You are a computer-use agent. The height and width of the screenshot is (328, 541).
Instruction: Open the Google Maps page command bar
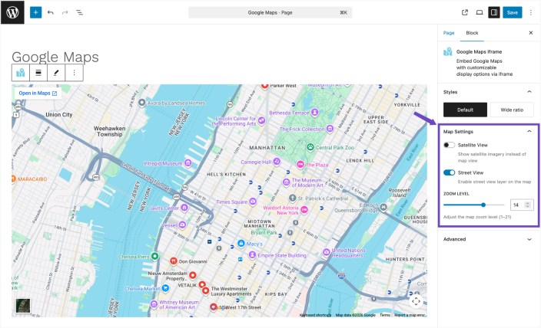(270, 12)
